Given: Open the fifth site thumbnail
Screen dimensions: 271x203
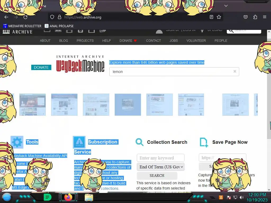Looking at the screenshot, I should click(x=160, y=105).
